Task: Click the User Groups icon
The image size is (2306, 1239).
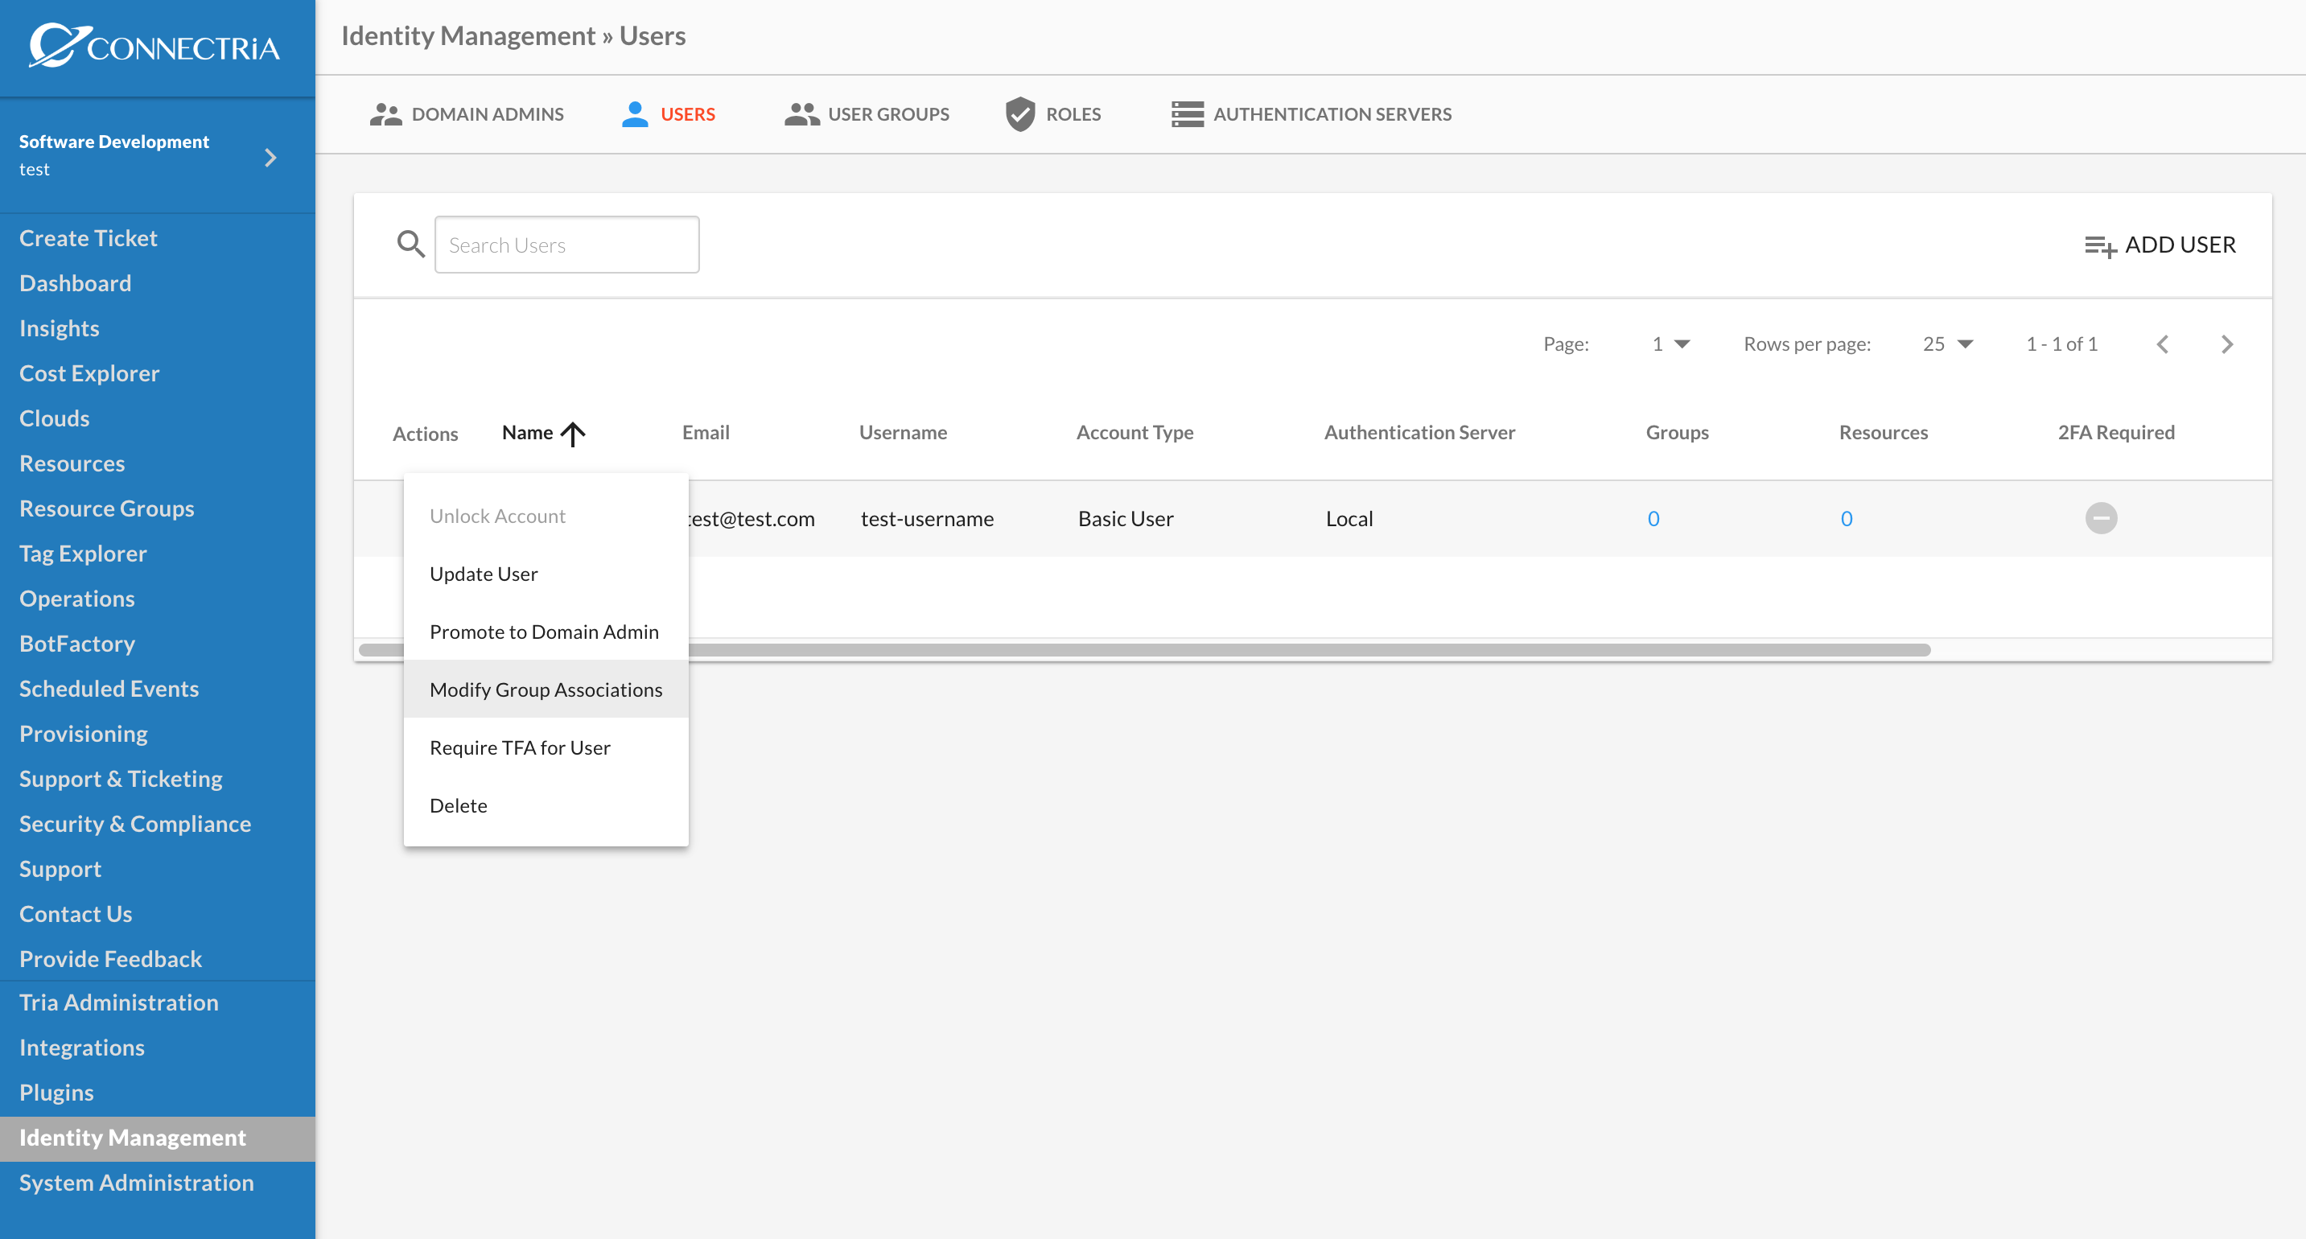Action: tap(802, 114)
